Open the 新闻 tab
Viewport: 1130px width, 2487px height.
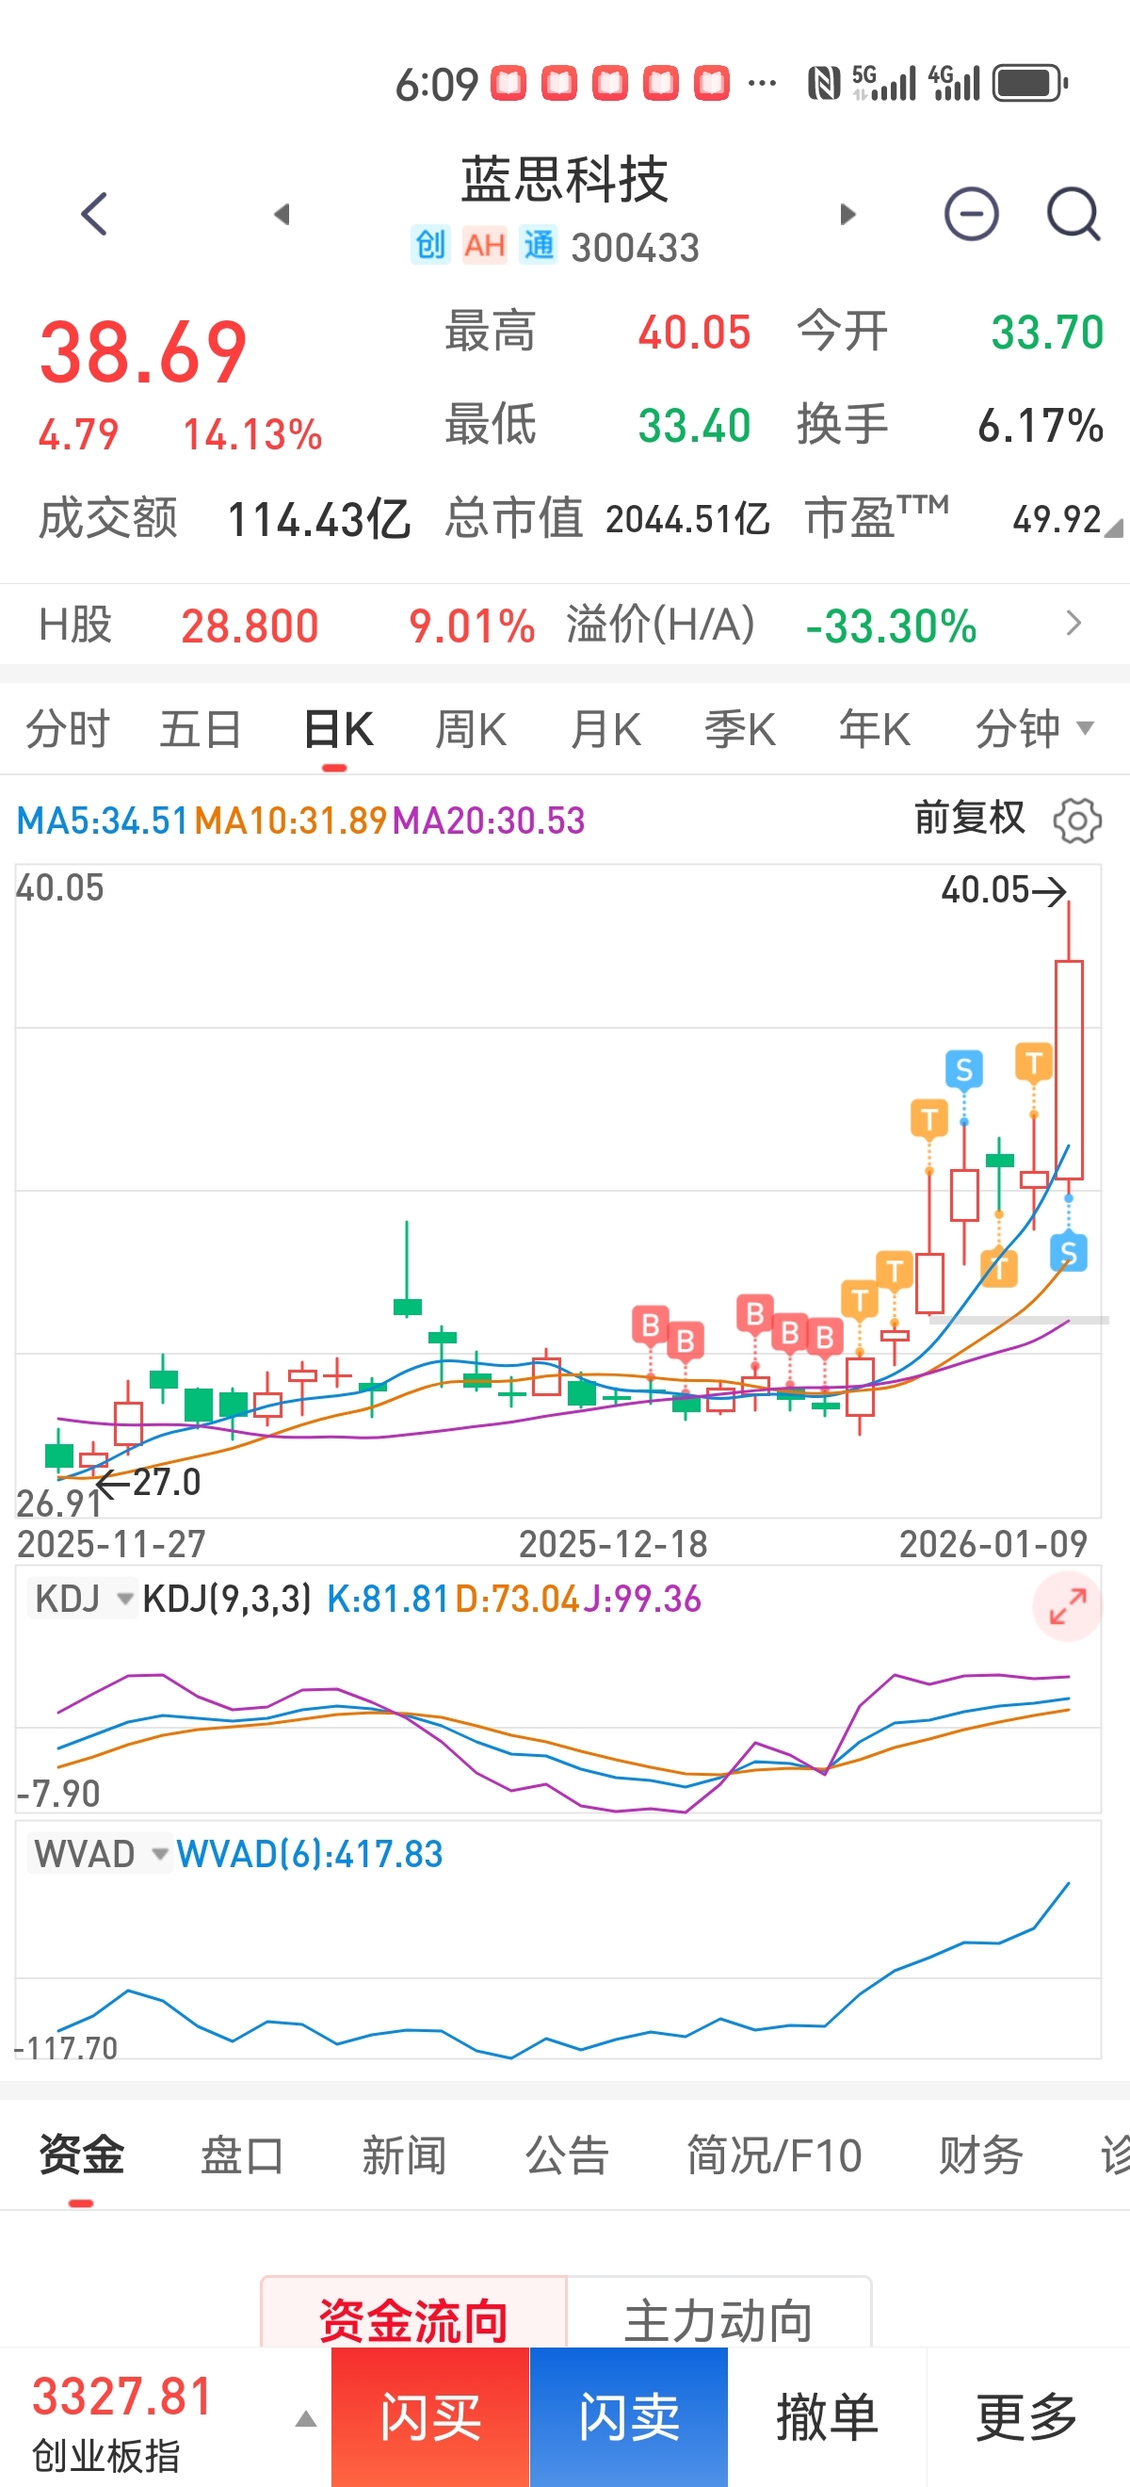click(x=404, y=2154)
